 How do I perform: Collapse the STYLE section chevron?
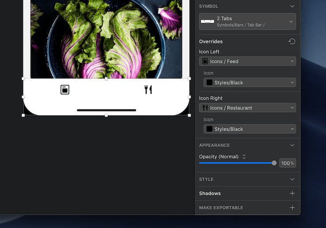coord(292,179)
